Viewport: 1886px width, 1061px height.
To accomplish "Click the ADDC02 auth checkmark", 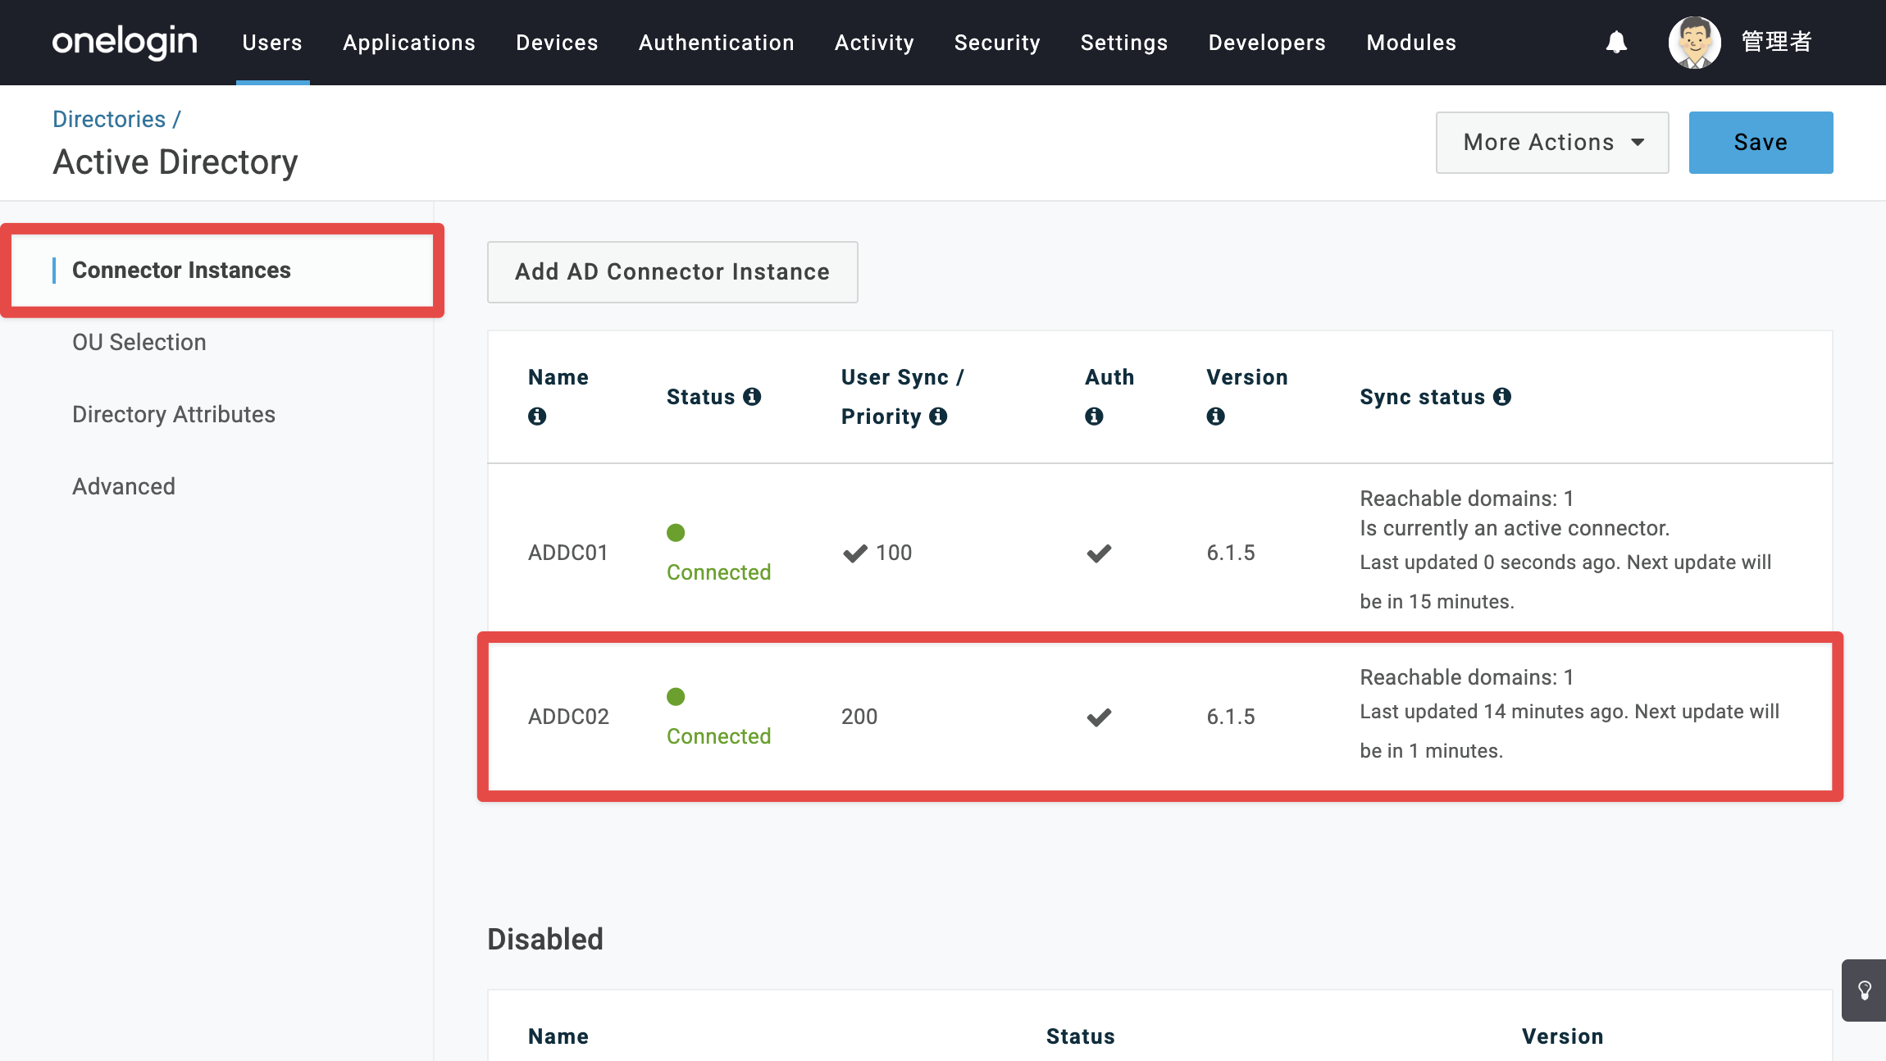I will 1099,717.
